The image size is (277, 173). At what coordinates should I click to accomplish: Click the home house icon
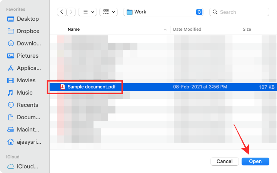click(11, 141)
